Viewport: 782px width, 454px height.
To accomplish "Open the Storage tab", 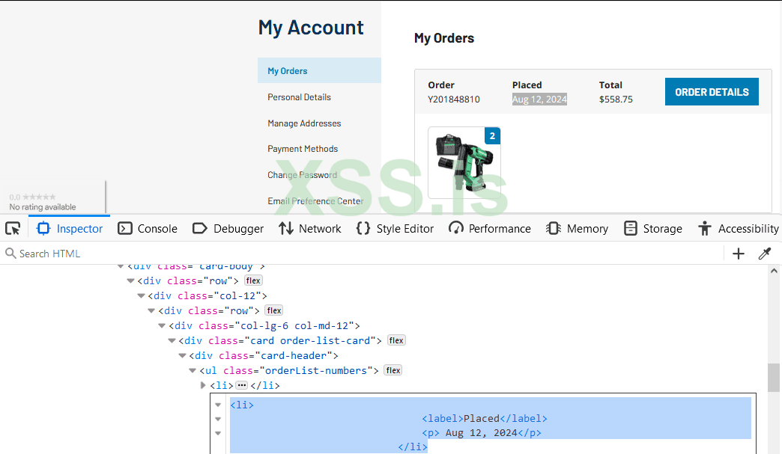I will pyautogui.click(x=653, y=228).
